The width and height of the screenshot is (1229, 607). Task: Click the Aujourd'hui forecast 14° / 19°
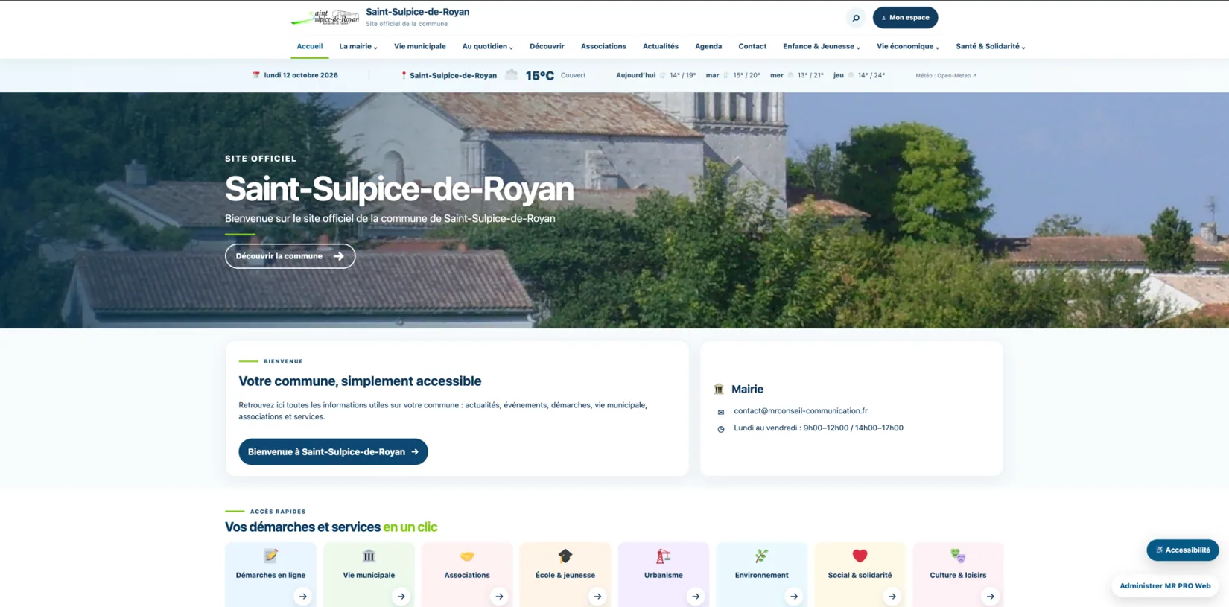click(x=656, y=75)
